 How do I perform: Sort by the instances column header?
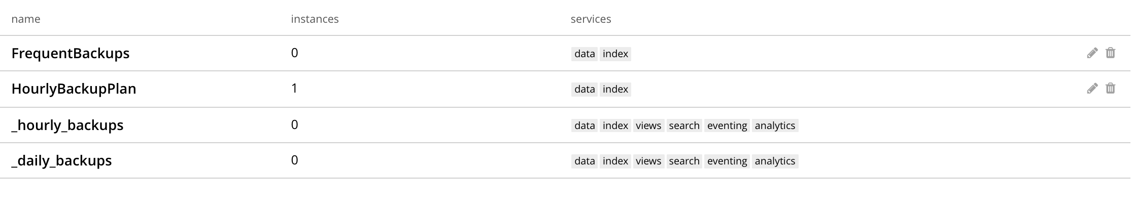[315, 19]
